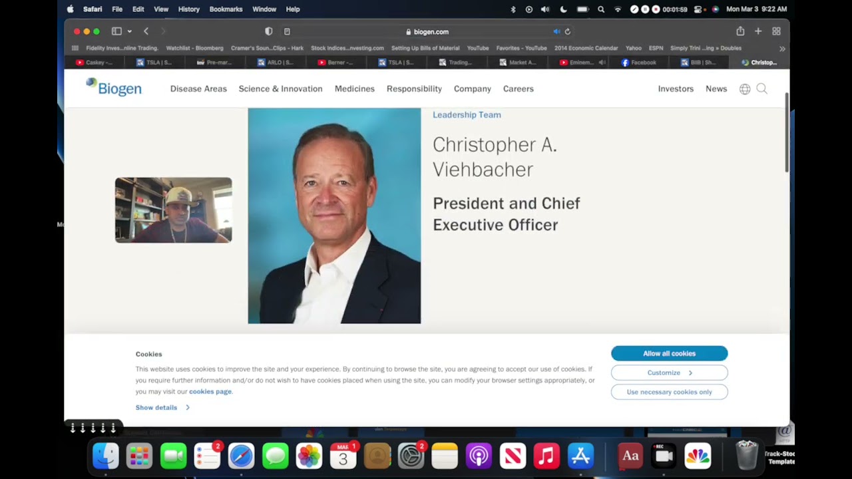
Task: Open Music app from the Dock
Action: point(546,456)
